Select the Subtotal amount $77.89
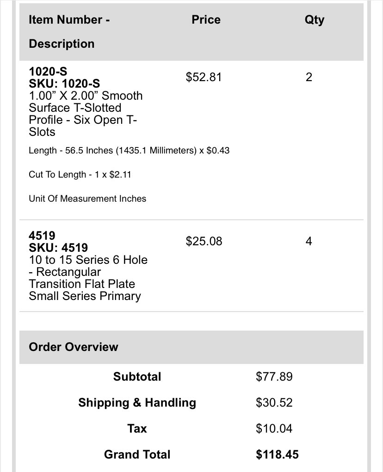The image size is (383, 472). tap(274, 376)
